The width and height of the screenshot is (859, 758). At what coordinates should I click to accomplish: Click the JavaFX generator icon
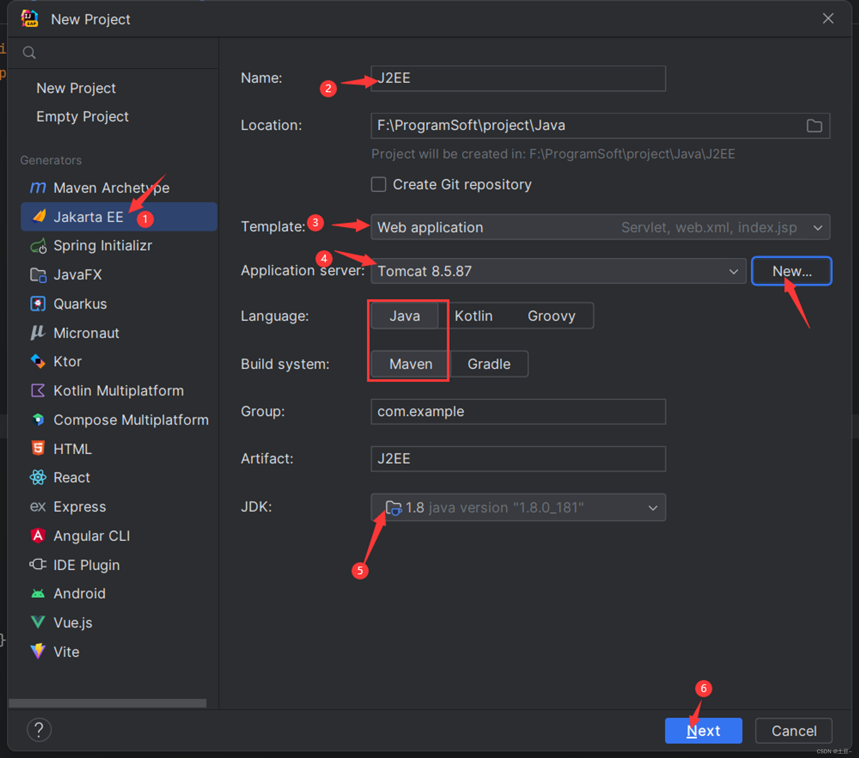(x=38, y=275)
